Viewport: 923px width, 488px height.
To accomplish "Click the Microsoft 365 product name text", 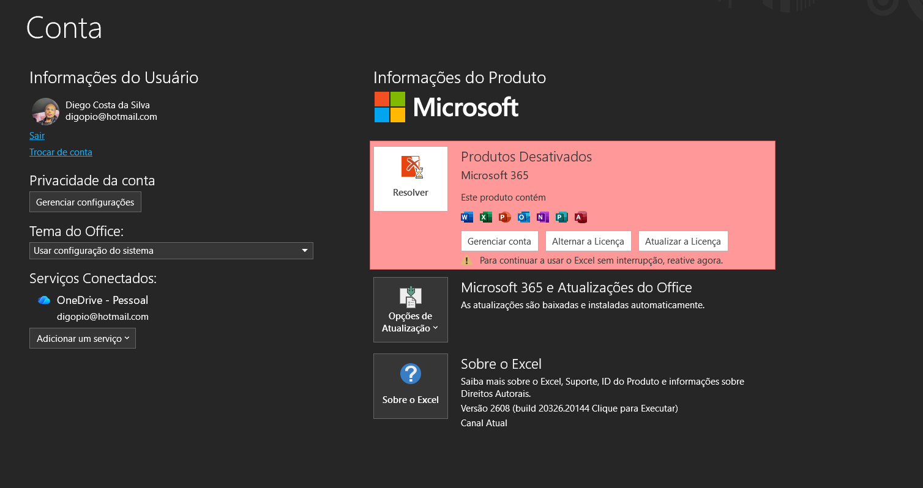I will tap(495, 176).
